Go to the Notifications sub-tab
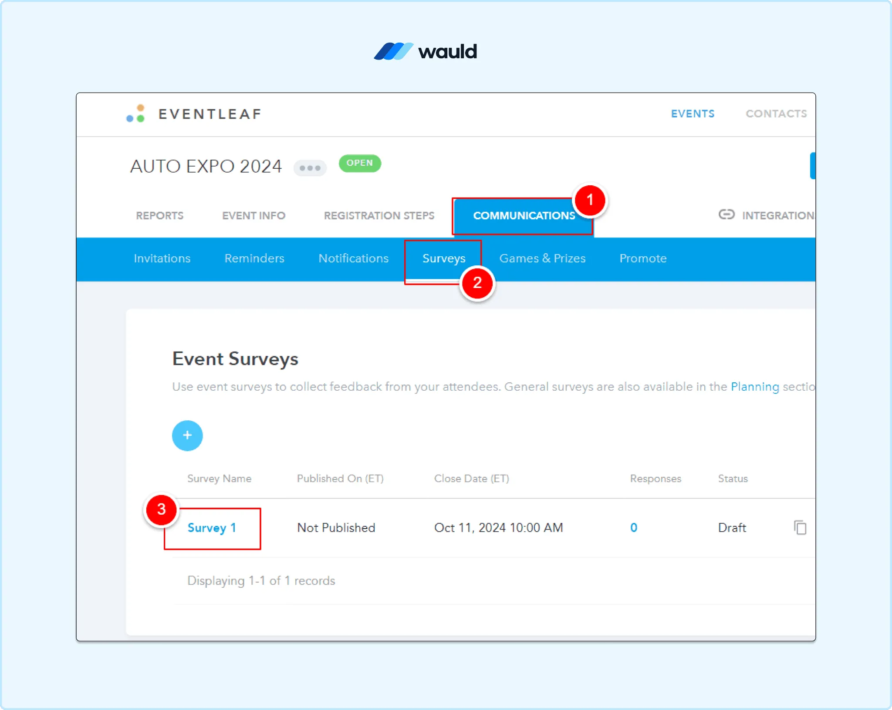892x710 pixels. [x=354, y=258]
